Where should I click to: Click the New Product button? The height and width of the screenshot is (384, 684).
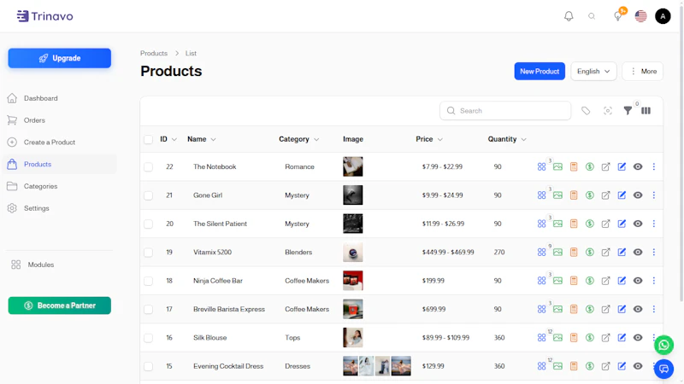tap(540, 72)
